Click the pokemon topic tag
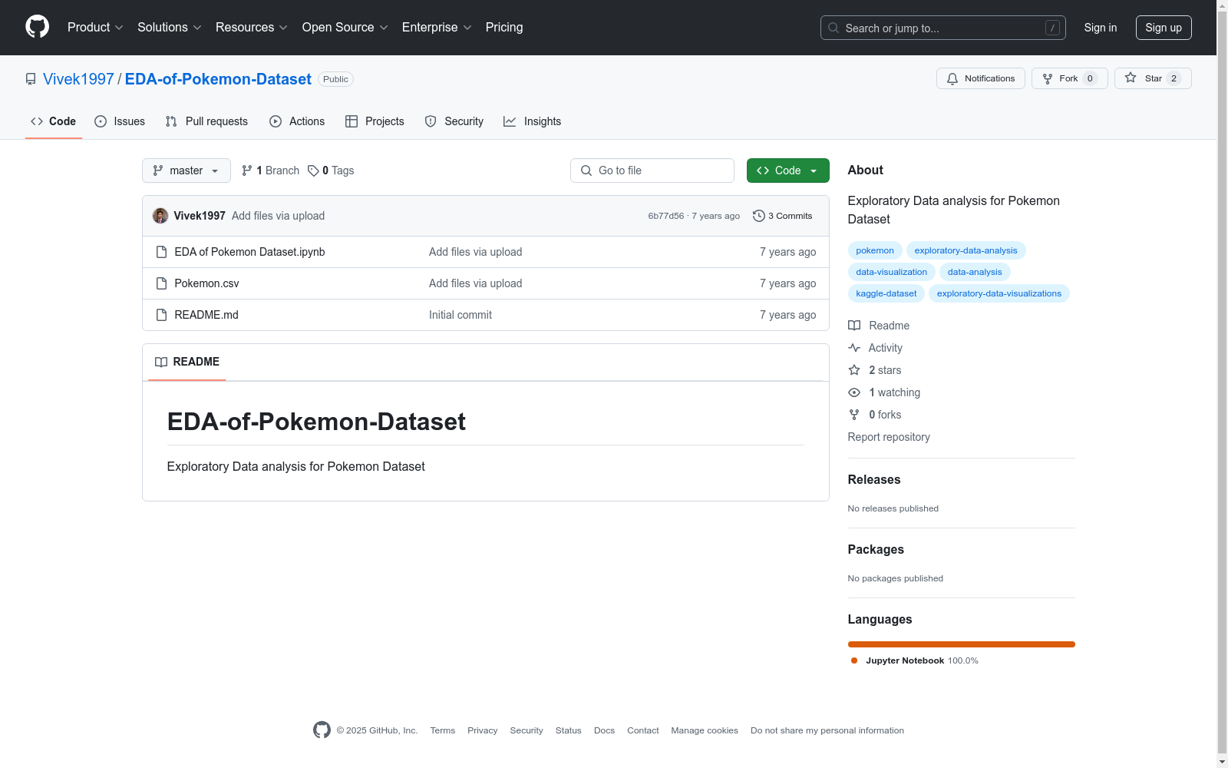 coord(875,250)
